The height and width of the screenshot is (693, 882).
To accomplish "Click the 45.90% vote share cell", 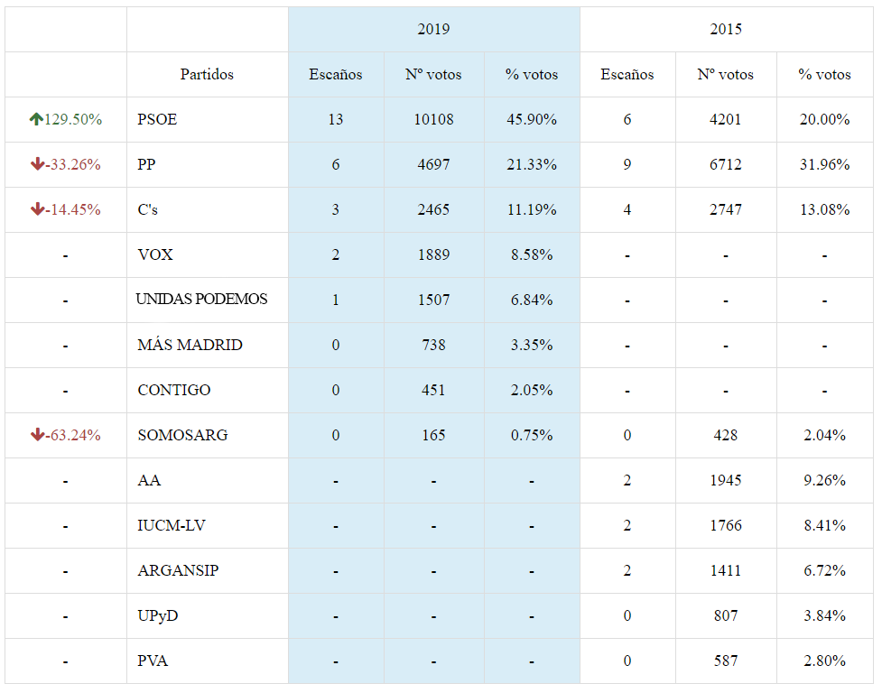I will pos(532,119).
